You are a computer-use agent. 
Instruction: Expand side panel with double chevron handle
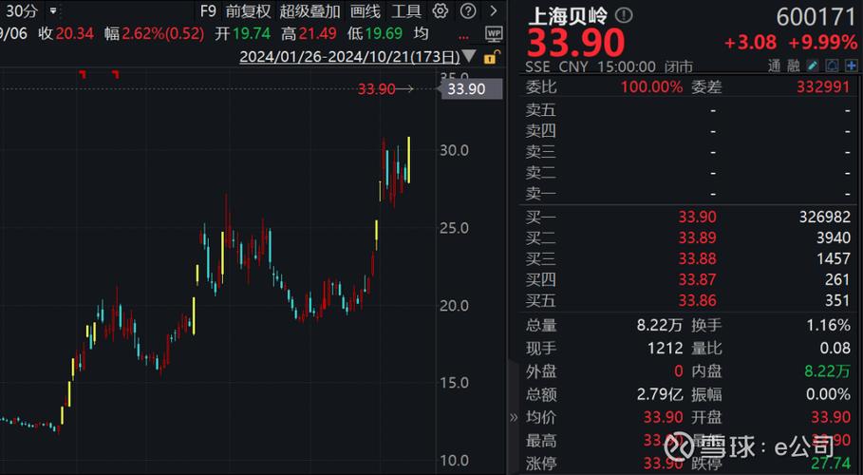click(x=514, y=417)
